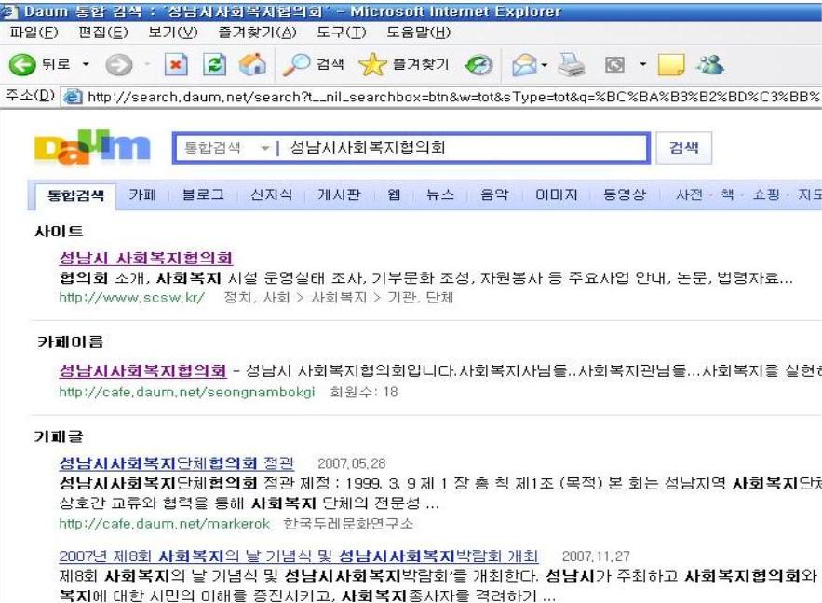
Task: Click the Daum logo
Action: coord(92,146)
